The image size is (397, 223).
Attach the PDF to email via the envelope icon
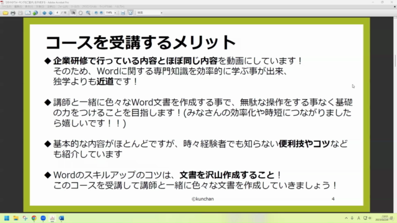[x=27, y=12]
